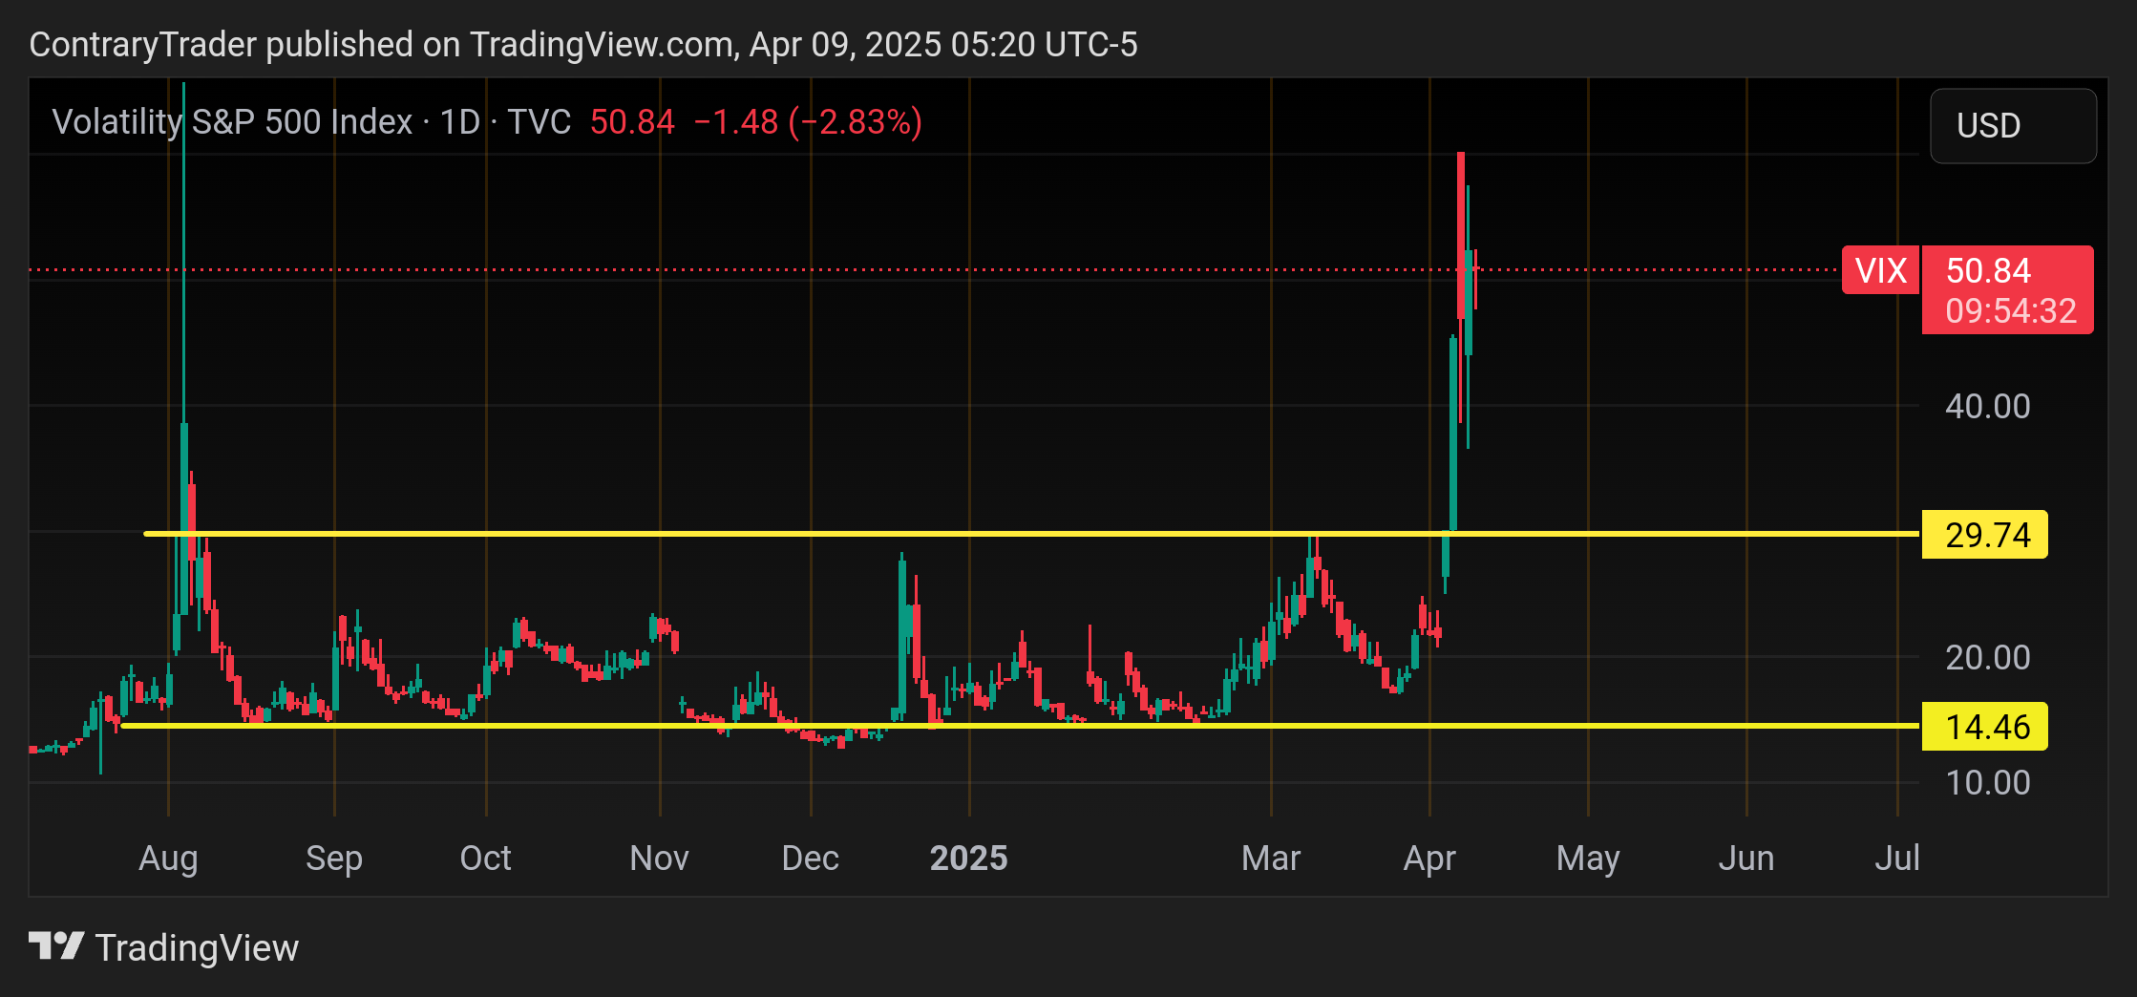This screenshot has height=997, width=2137.
Task: Click the Apr label on time axis
Action: pos(1429,859)
